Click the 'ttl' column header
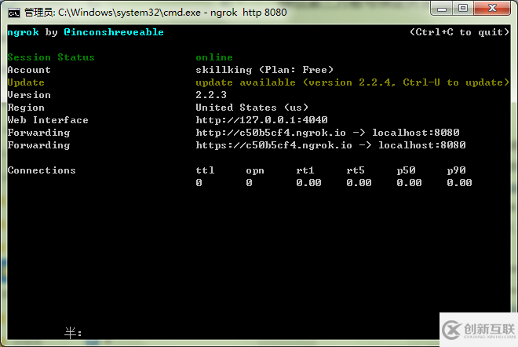 coord(205,170)
